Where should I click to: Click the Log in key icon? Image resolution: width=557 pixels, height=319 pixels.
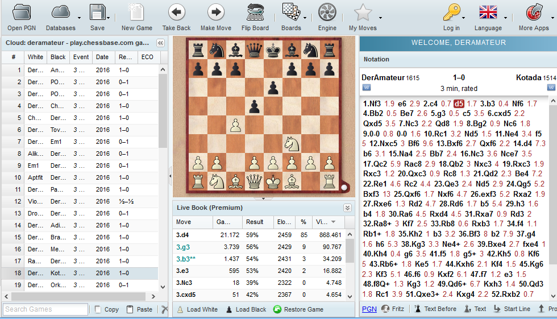[451, 13]
